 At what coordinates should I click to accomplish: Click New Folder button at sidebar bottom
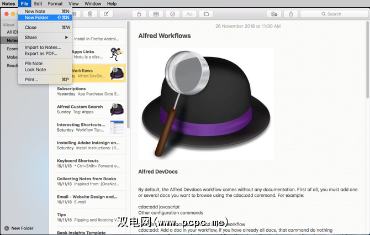pos(19,228)
